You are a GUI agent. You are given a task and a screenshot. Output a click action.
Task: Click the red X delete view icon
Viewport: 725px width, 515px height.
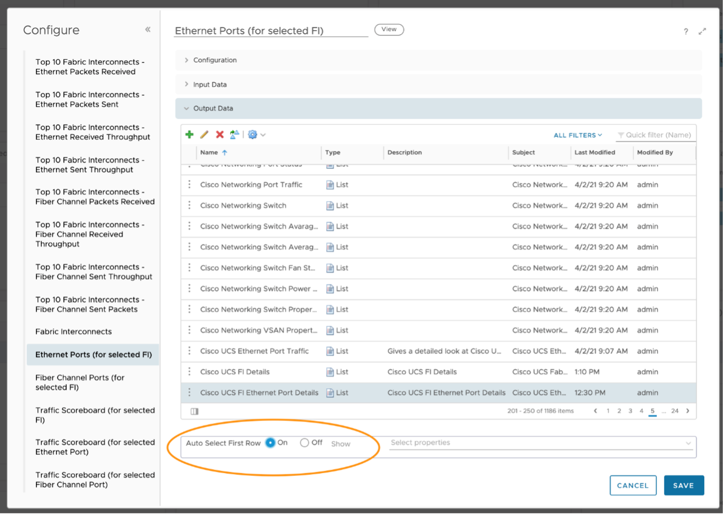click(219, 135)
